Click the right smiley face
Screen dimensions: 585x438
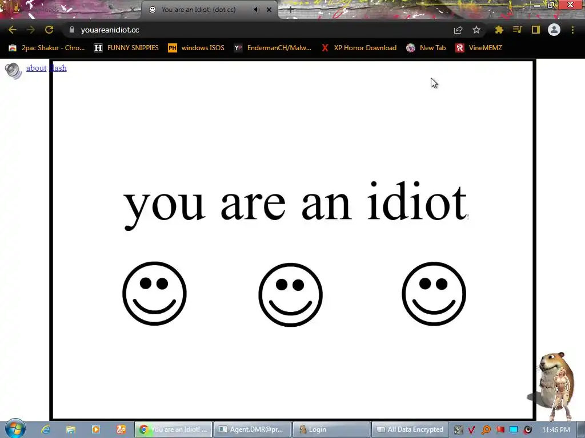(434, 294)
